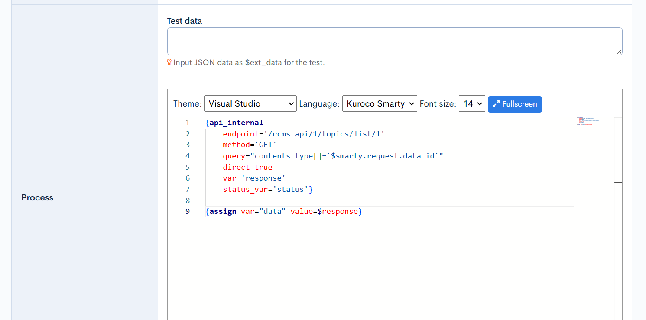
Task: Open the Theme dropdown
Action: (x=250, y=103)
